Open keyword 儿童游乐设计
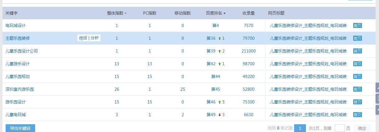379x132 pixels. coord(17,64)
